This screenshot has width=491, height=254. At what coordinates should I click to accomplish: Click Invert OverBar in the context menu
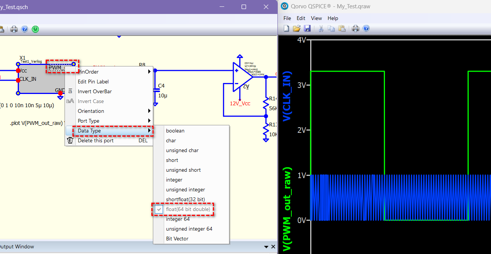pos(95,91)
